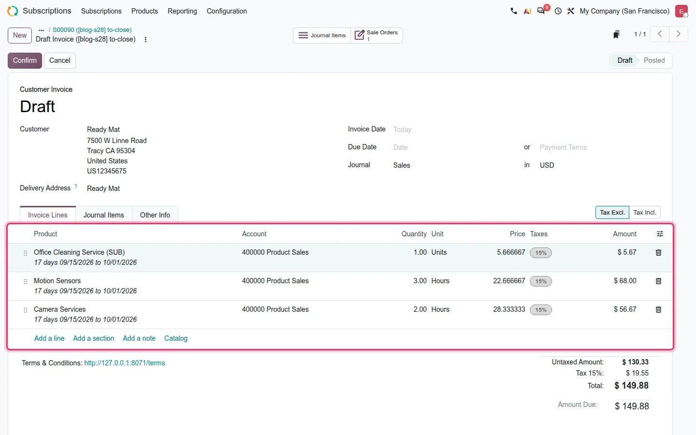The image size is (696, 435).
Task: Delete the Office Cleaning Service line
Action: 658,253
